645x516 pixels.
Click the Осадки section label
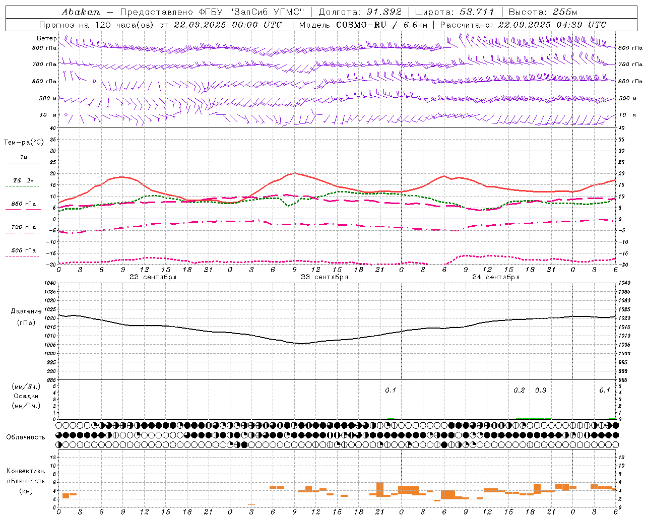click(26, 396)
